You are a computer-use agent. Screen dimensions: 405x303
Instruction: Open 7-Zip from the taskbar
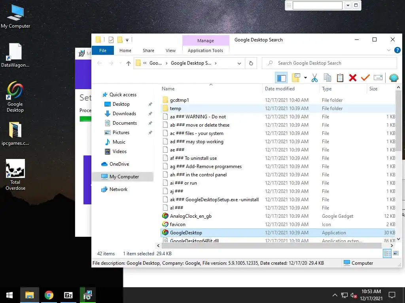(x=68, y=295)
